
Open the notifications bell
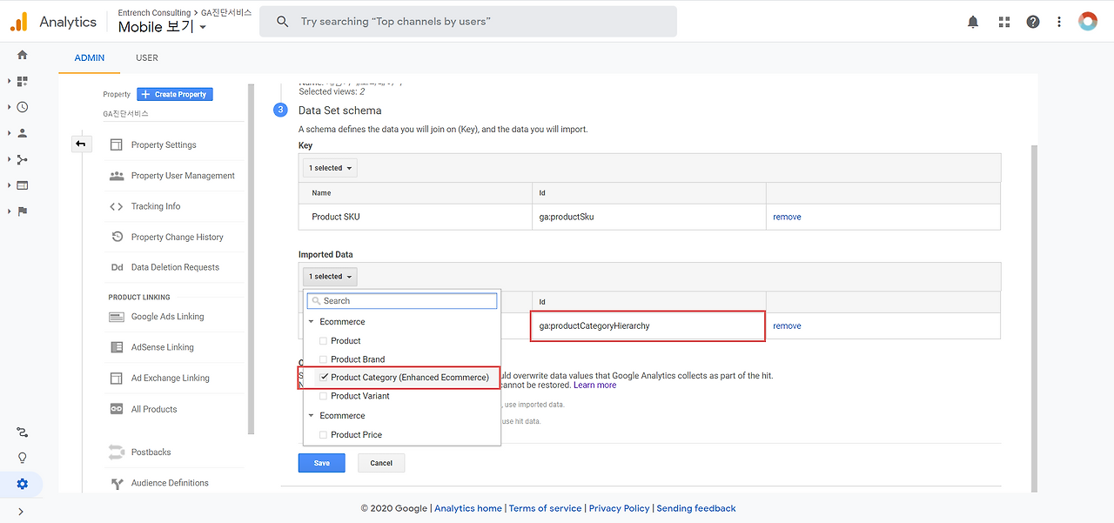click(x=973, y=22)
